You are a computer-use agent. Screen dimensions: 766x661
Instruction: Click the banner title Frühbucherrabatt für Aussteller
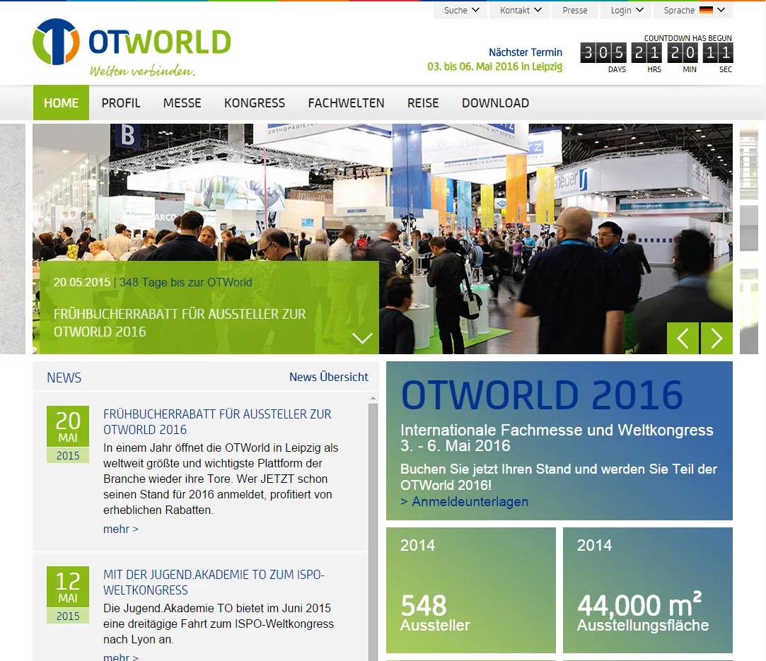pos(180,322)
